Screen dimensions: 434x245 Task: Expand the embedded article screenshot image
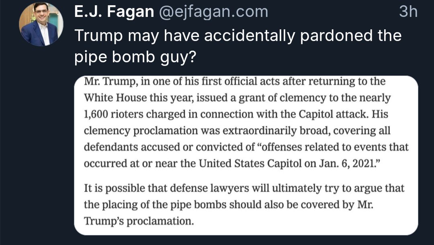[246, 155]
